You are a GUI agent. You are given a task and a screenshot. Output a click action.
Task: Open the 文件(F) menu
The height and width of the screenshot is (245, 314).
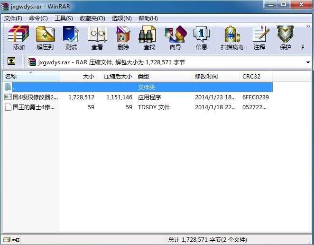(x=13, y=18)
